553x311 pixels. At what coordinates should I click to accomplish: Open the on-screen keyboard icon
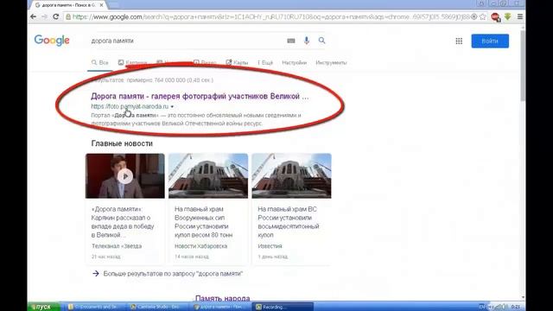click(291, 41)
